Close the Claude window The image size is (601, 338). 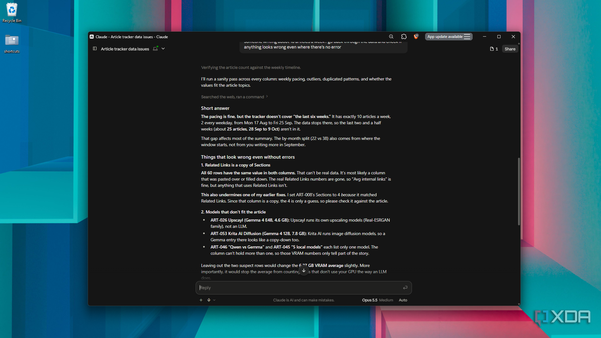pos(513,37)
